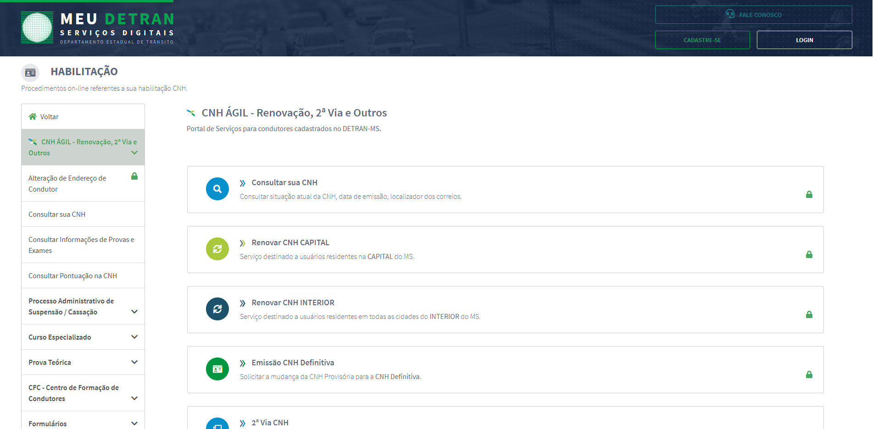
Task: Click double-arrow icon before 2ª Via CNH
Action: pyautogui.click(x=243, y=423)
